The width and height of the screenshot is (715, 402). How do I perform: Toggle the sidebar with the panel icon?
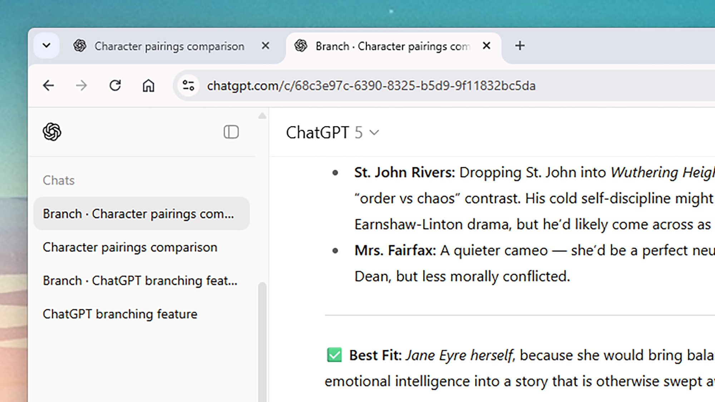231,132
